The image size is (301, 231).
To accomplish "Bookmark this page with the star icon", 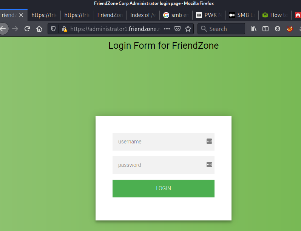I will pos(188,29).
